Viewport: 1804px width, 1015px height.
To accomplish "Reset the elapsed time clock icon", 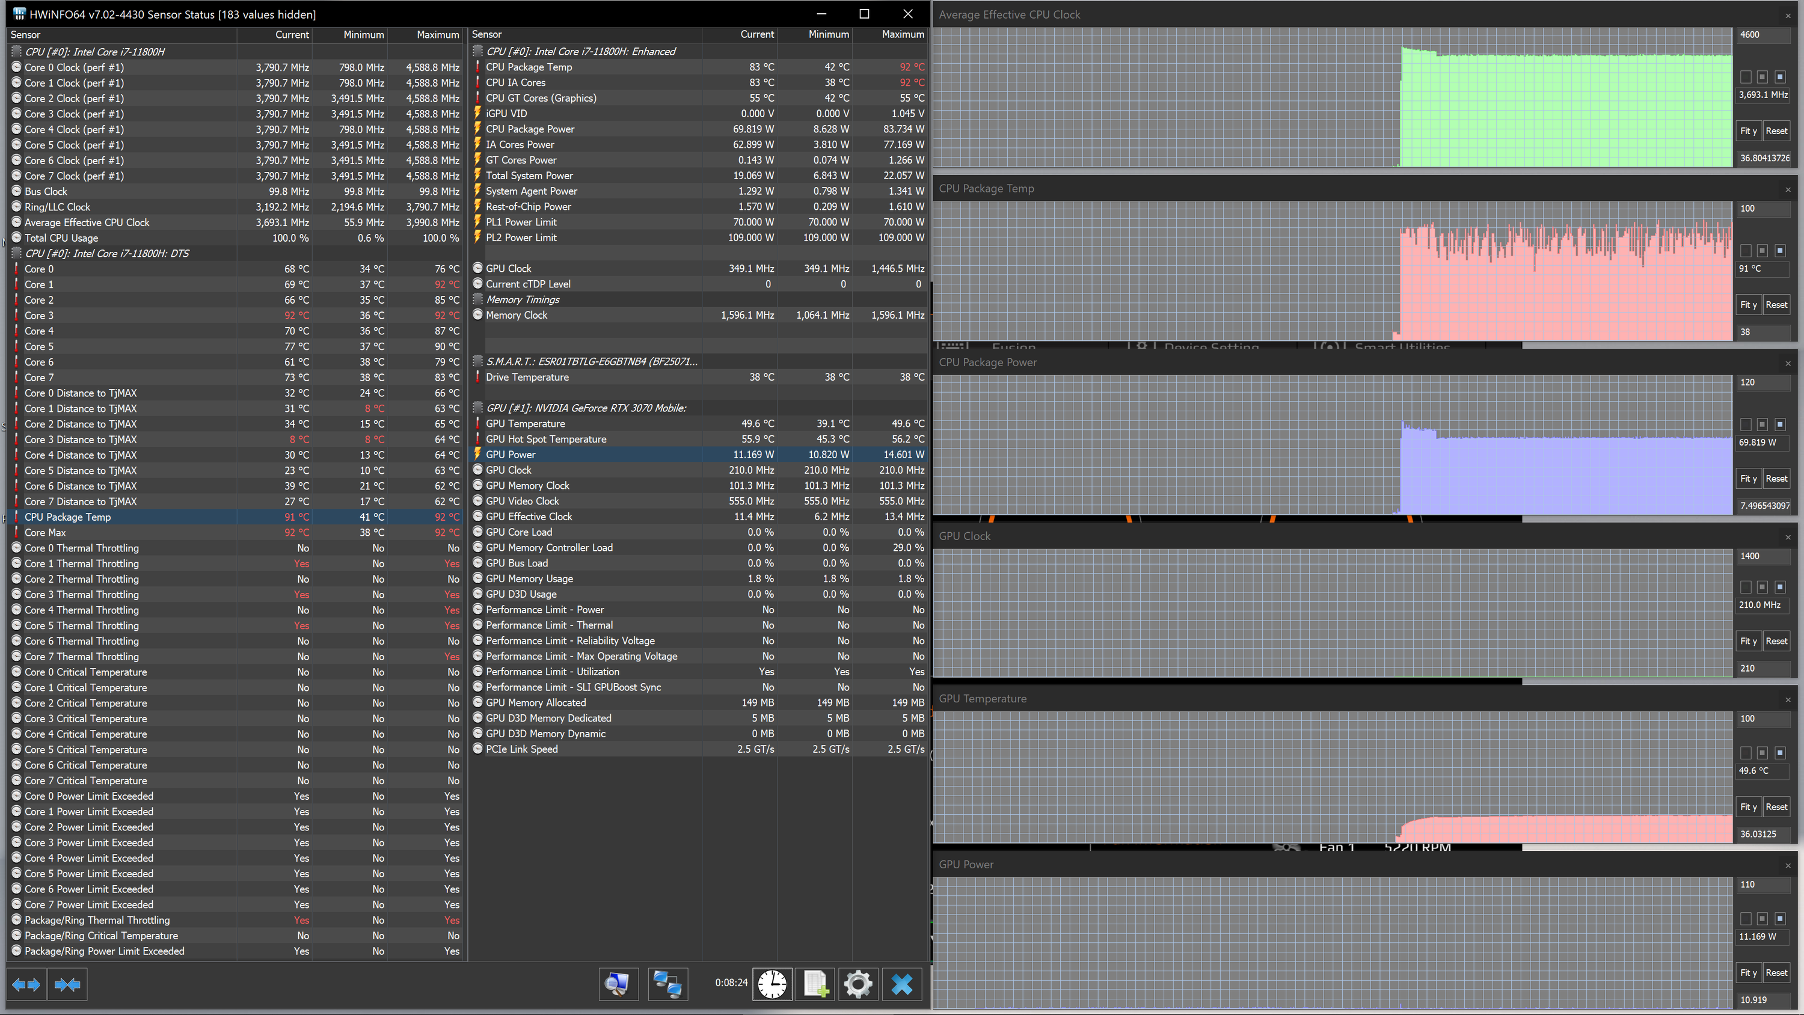I will (x=772, y=985).
